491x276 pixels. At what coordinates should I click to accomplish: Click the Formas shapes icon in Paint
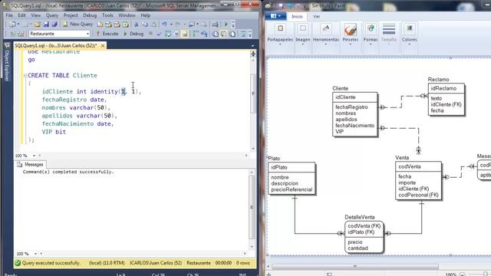click(x=371, y=29)
